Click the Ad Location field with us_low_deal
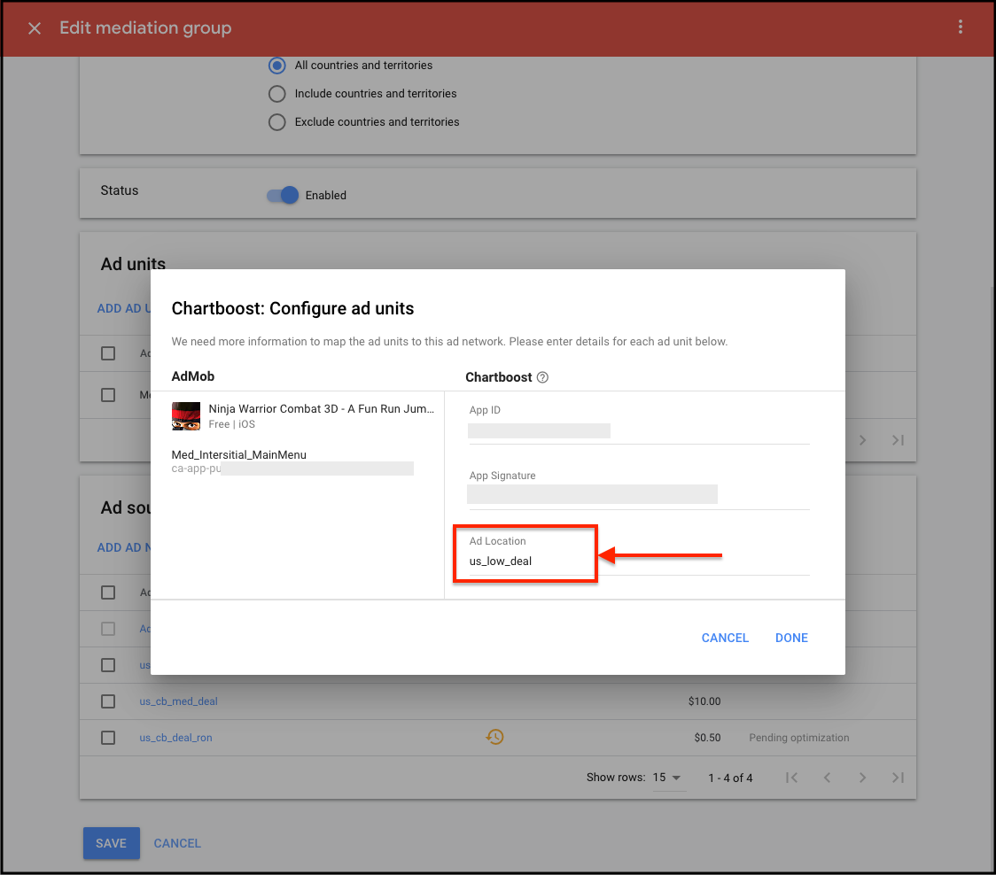The width and height of the screenshot is (996, 875). 638,561
